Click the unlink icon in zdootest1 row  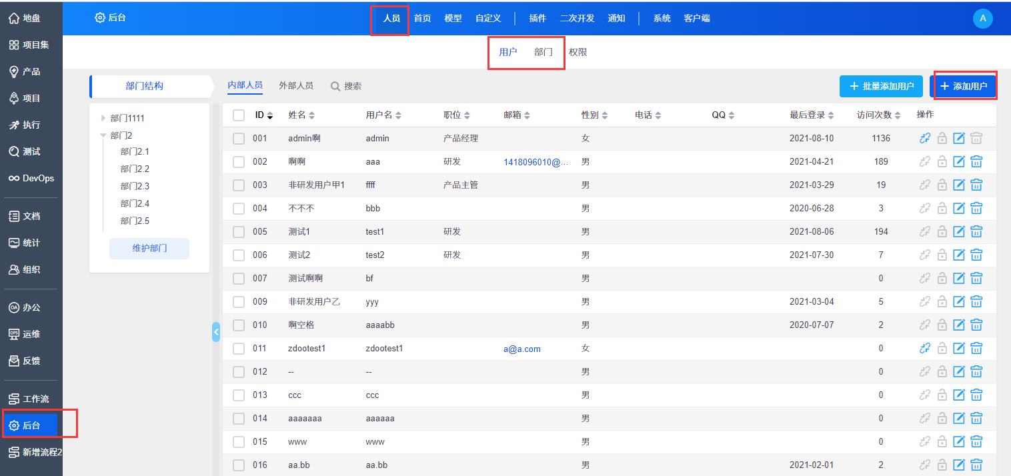point(924,348)
